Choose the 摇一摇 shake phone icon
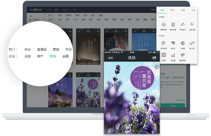This screenshot has height=136, width=211. pos(192,43)
